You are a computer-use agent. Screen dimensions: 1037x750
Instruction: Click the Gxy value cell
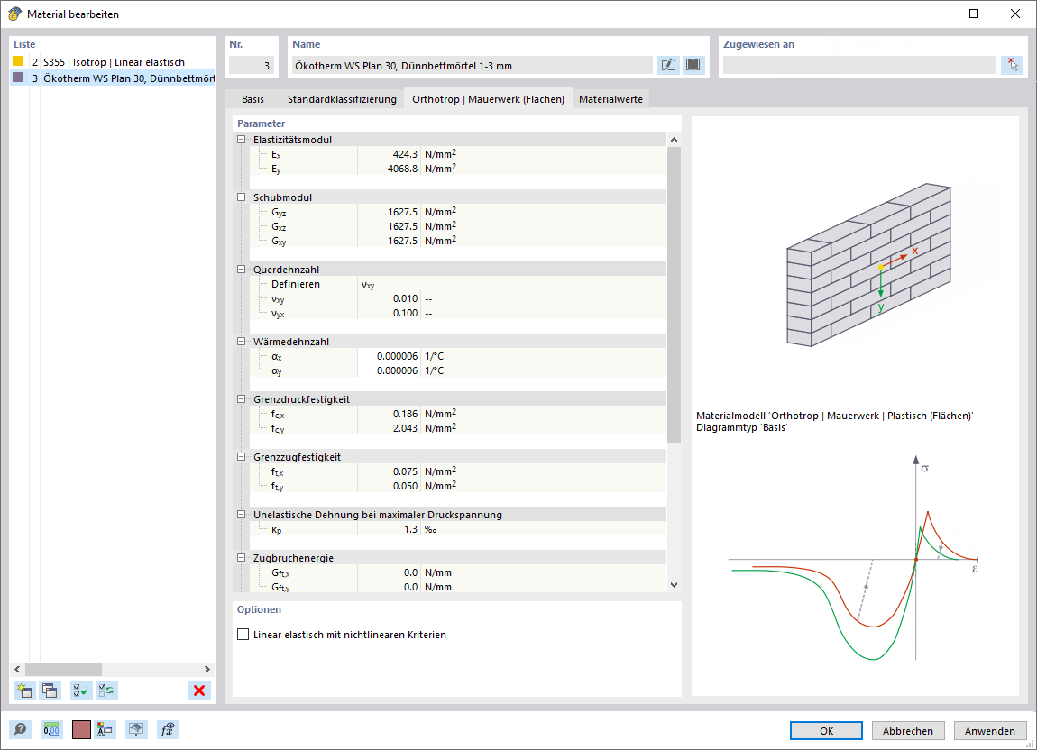(x=389, y=241)
